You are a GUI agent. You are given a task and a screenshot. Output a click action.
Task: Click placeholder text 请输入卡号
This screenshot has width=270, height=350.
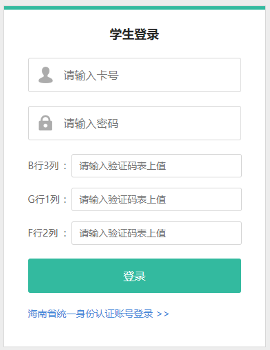(91, 75)
